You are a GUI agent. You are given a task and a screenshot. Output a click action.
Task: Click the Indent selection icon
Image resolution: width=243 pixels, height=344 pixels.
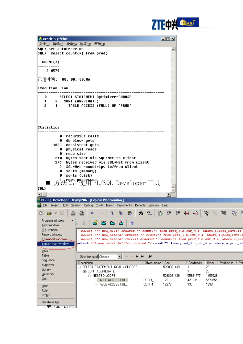pos(169,213)
